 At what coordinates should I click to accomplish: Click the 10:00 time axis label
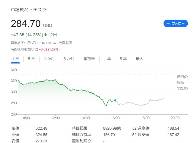tap(25, 118)
